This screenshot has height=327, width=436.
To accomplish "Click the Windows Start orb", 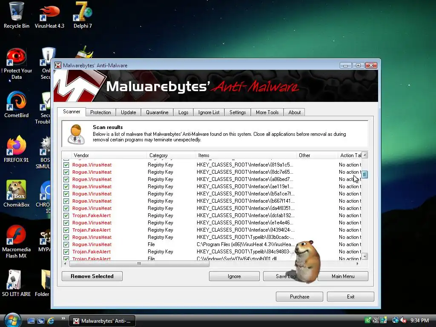I will click(x=11, y=320).
